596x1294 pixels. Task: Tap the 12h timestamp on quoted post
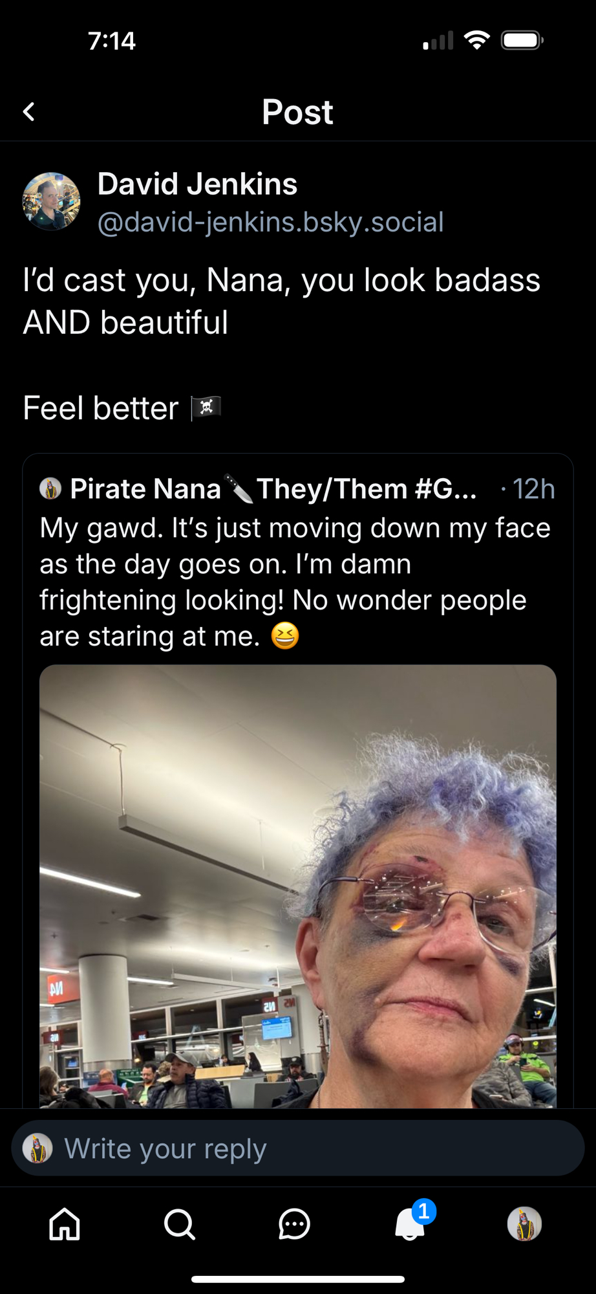coord(533,490)
